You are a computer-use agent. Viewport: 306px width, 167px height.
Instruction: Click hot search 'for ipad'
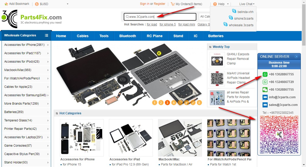point(152,24)
